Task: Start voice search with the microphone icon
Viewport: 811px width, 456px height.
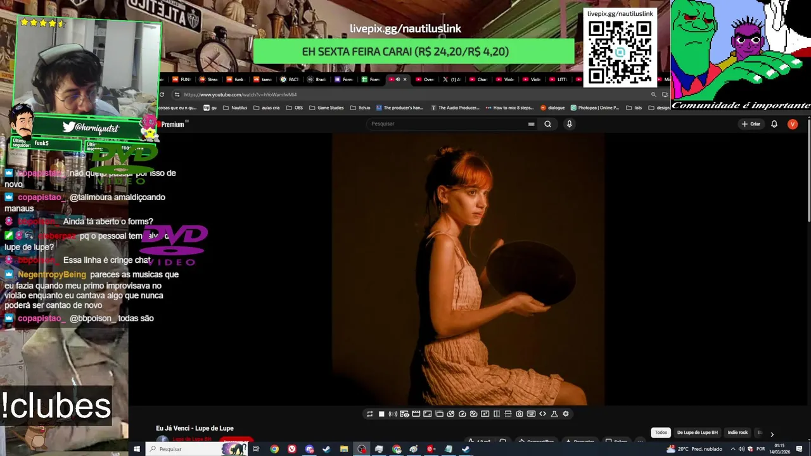Action: [569, 124]
